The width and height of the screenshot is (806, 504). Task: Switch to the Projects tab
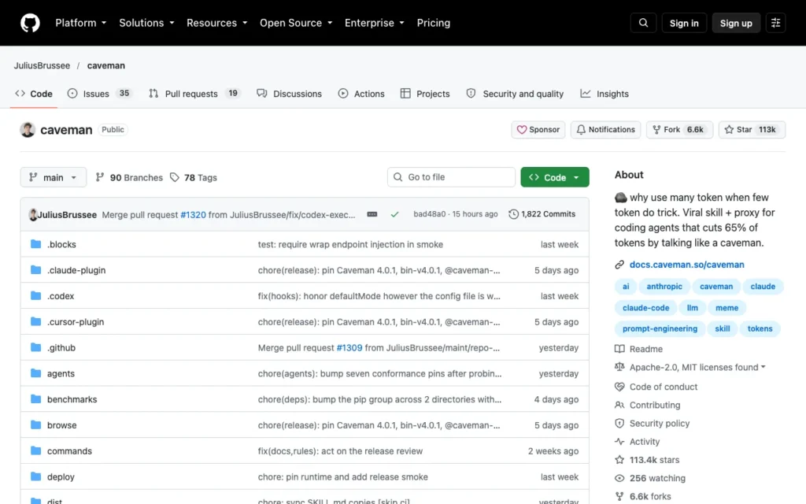click(x=424, y=94)
